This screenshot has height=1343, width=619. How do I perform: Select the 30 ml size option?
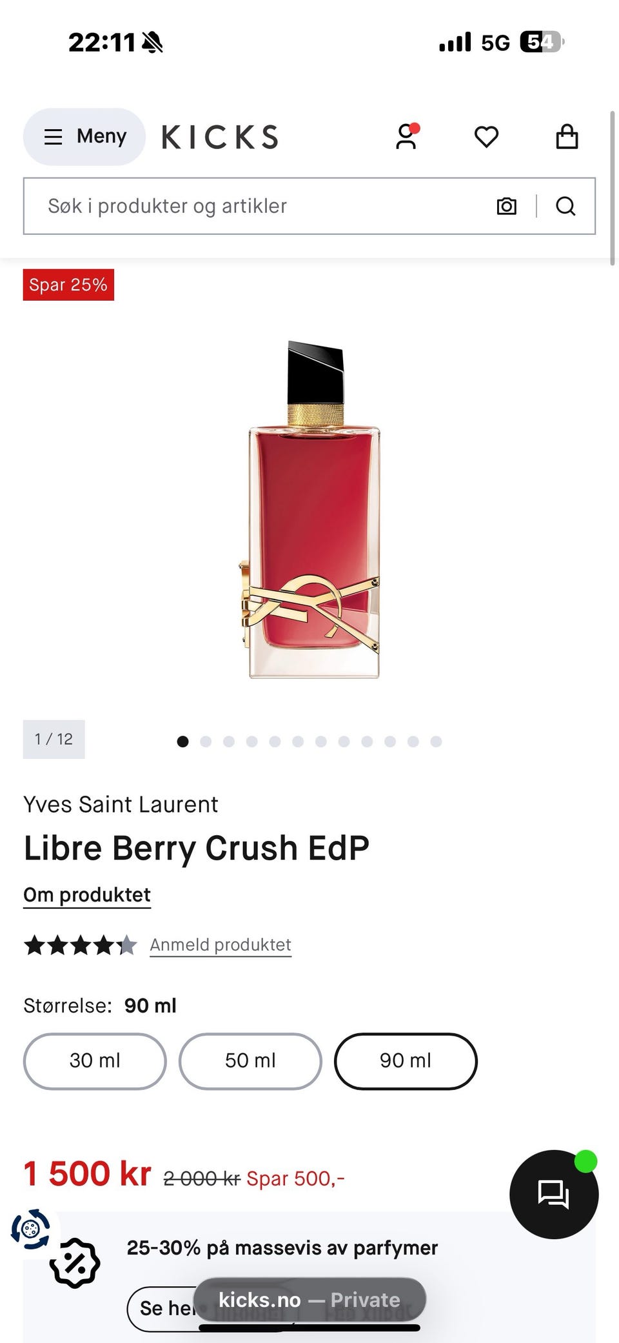coord(95,1061)
